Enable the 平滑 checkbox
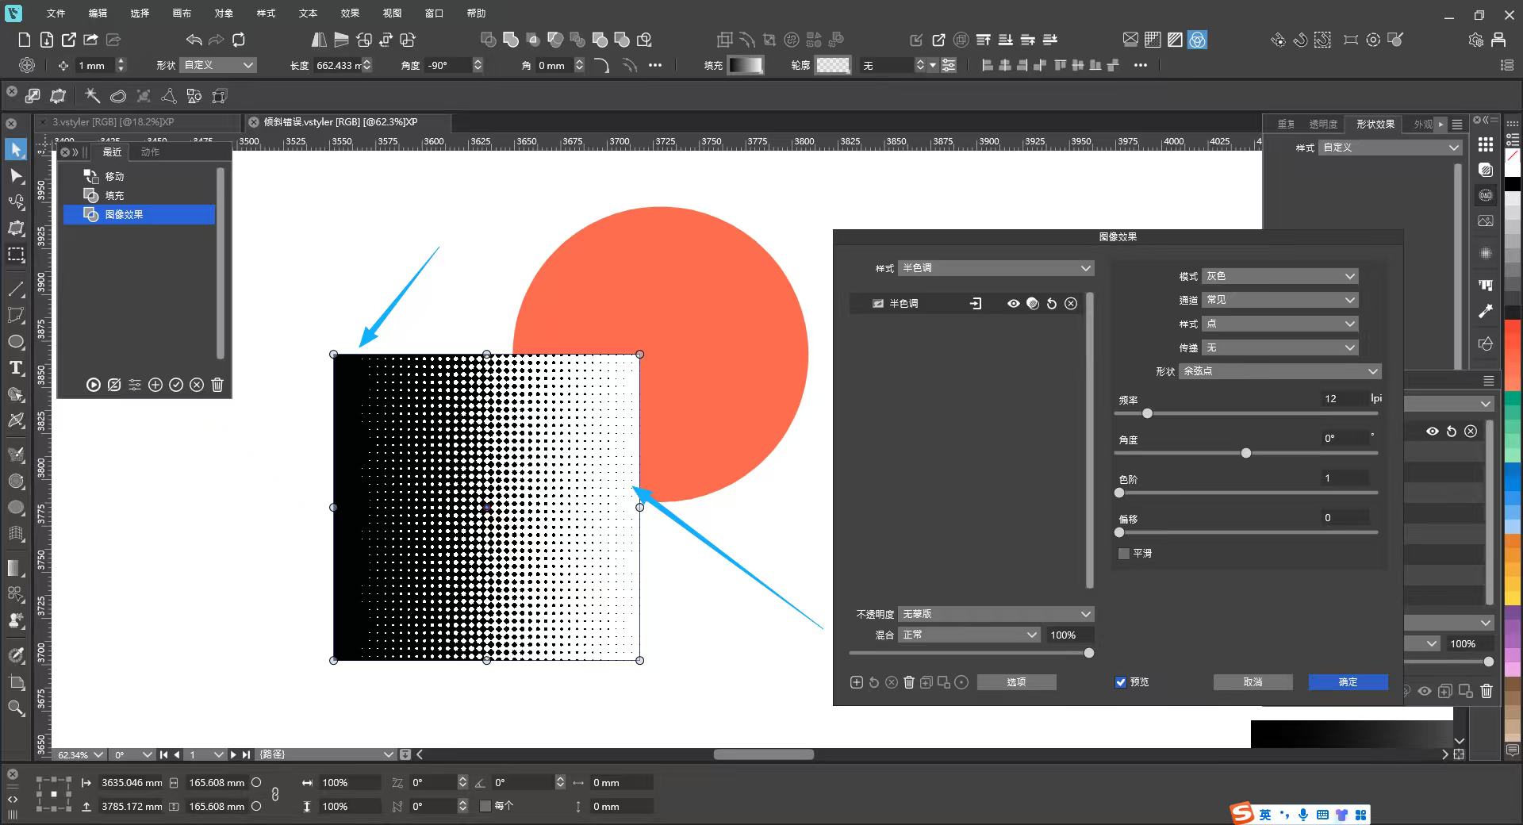Viewport: 1523px width, 825px height. [x=1124, y=554]
